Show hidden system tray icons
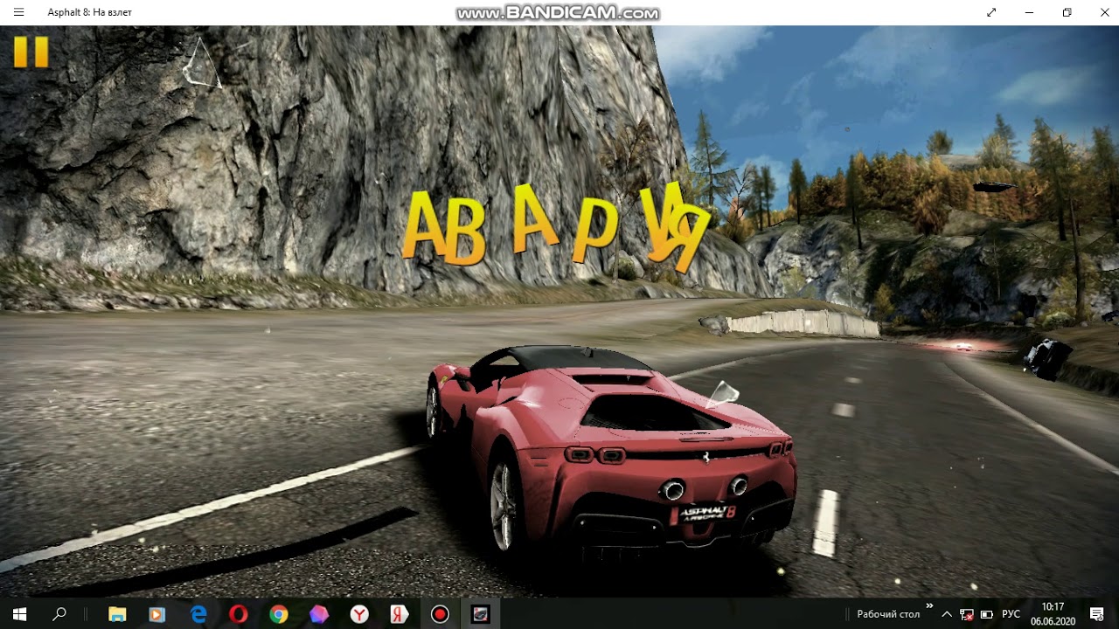 coord(947,614)
